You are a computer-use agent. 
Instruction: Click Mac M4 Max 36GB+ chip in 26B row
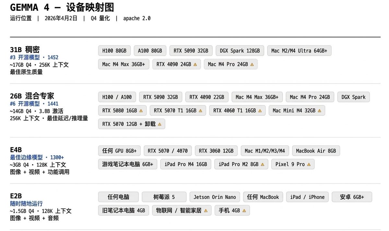(257, 97)
